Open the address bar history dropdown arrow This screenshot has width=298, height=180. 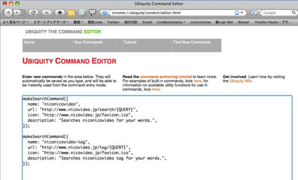(x=242, y=13)
